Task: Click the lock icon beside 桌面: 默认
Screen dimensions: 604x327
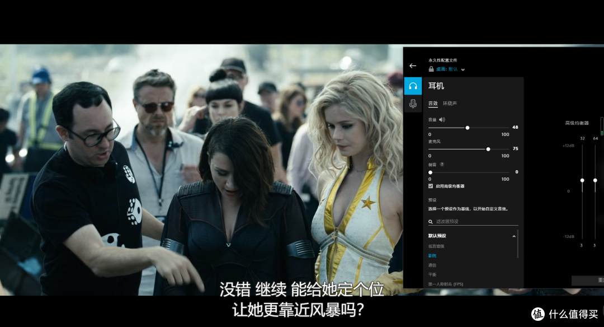Action: pos(431,69)
